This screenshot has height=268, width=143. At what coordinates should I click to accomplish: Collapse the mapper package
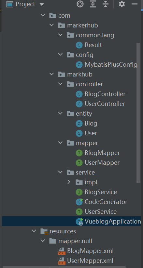(x=60, y=143)
